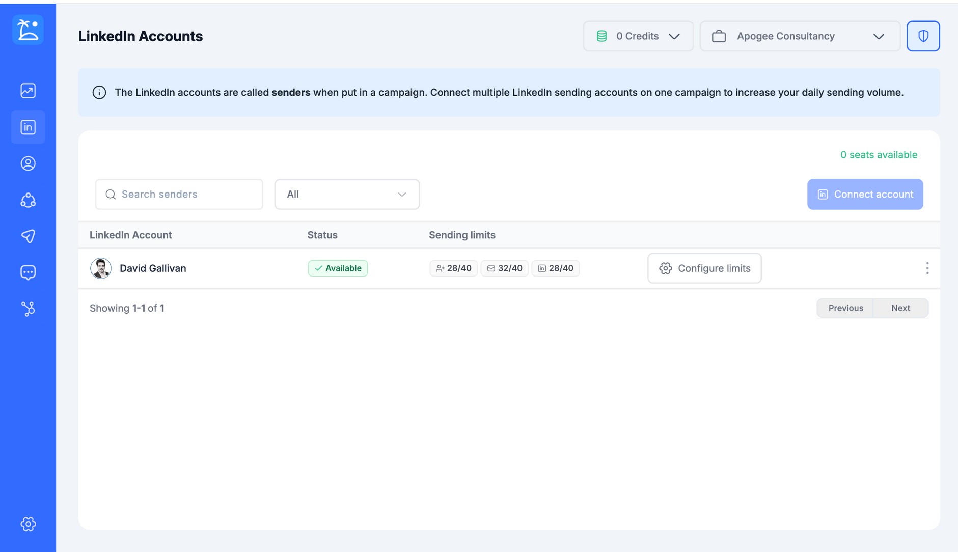Go to the Previous page
Viewport: 958px width, 552px height.
click(845, 308)
